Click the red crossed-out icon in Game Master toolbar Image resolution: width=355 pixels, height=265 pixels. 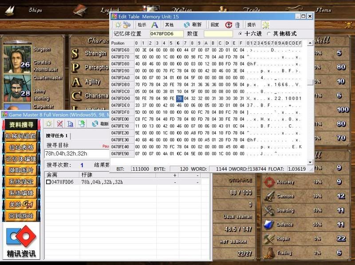[x=60, y=124]
